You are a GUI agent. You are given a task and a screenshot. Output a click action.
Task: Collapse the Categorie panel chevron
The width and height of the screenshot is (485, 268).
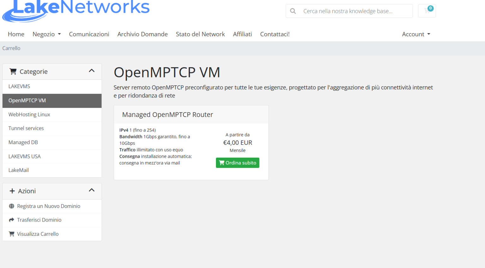coord(92,71)
